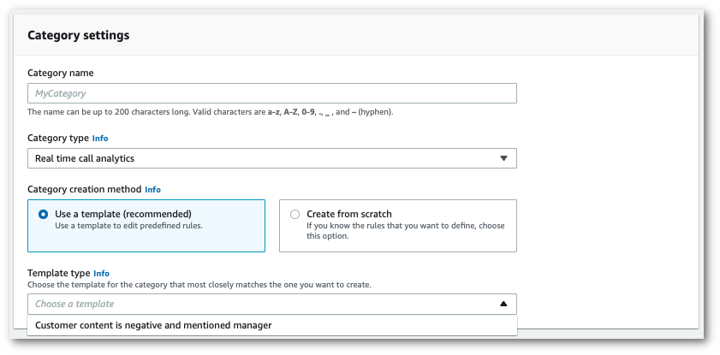
Task: Click 'Use a template to edit predefined rules' text
Action: pyautogui.click(x=124, y=225)
